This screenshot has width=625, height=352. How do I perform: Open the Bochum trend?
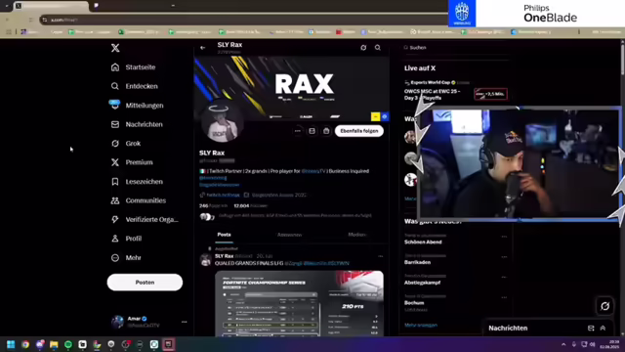414,302
